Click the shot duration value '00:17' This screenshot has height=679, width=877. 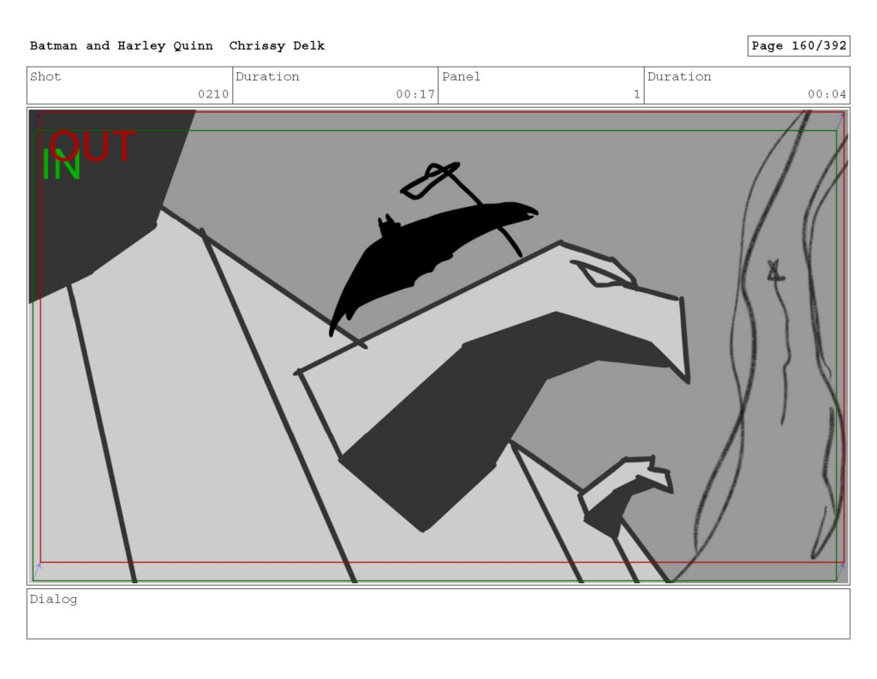[x=415, y=94]
